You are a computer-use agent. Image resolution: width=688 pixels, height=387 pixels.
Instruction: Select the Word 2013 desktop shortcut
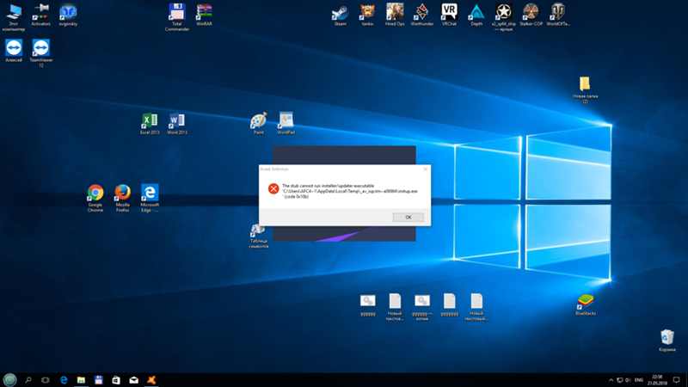click(x=177, y=123)
